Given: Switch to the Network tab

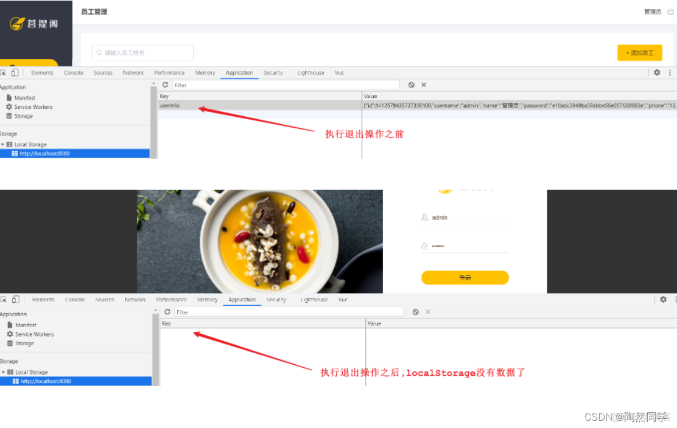Looking at the screenshot, I should 133,72.
